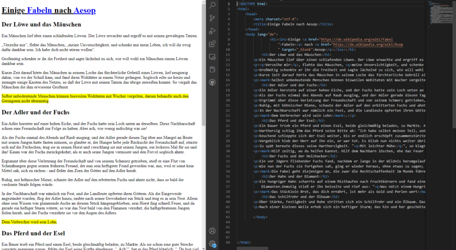Follow the "Aesop" link in page heading

85,10
